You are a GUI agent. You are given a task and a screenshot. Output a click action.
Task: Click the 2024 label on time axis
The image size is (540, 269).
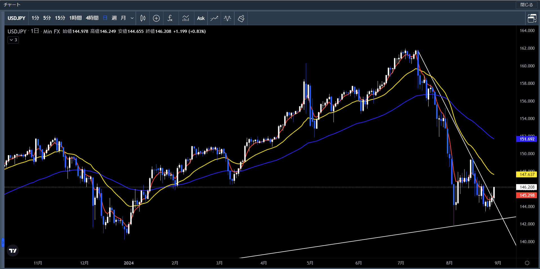coord(129,263)
